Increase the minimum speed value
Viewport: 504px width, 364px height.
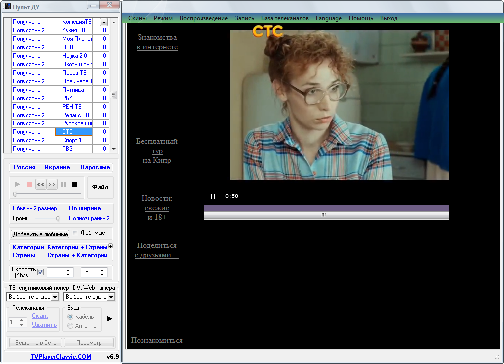pyautogui.click(x=68, y=270)
